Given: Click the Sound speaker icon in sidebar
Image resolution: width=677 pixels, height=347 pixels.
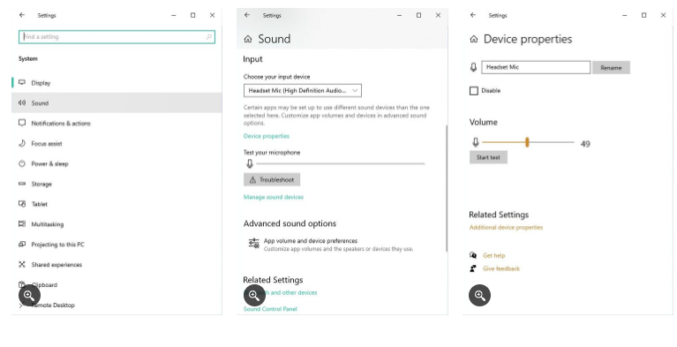Looking at the screenshot, I should [22, 102].
